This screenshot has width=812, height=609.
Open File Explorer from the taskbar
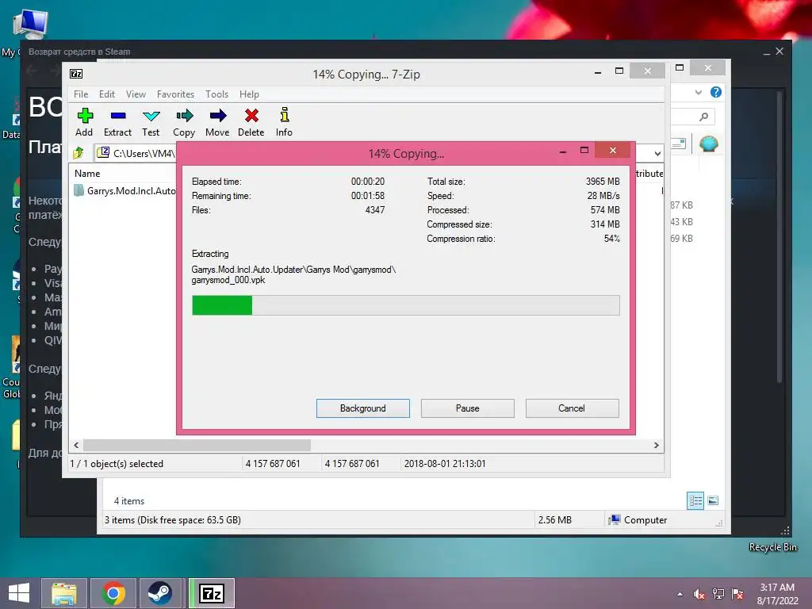[x=63, y=593]
